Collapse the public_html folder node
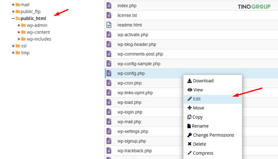The width and height of the screenshot is (278, 159). click(x=13, y=18)
